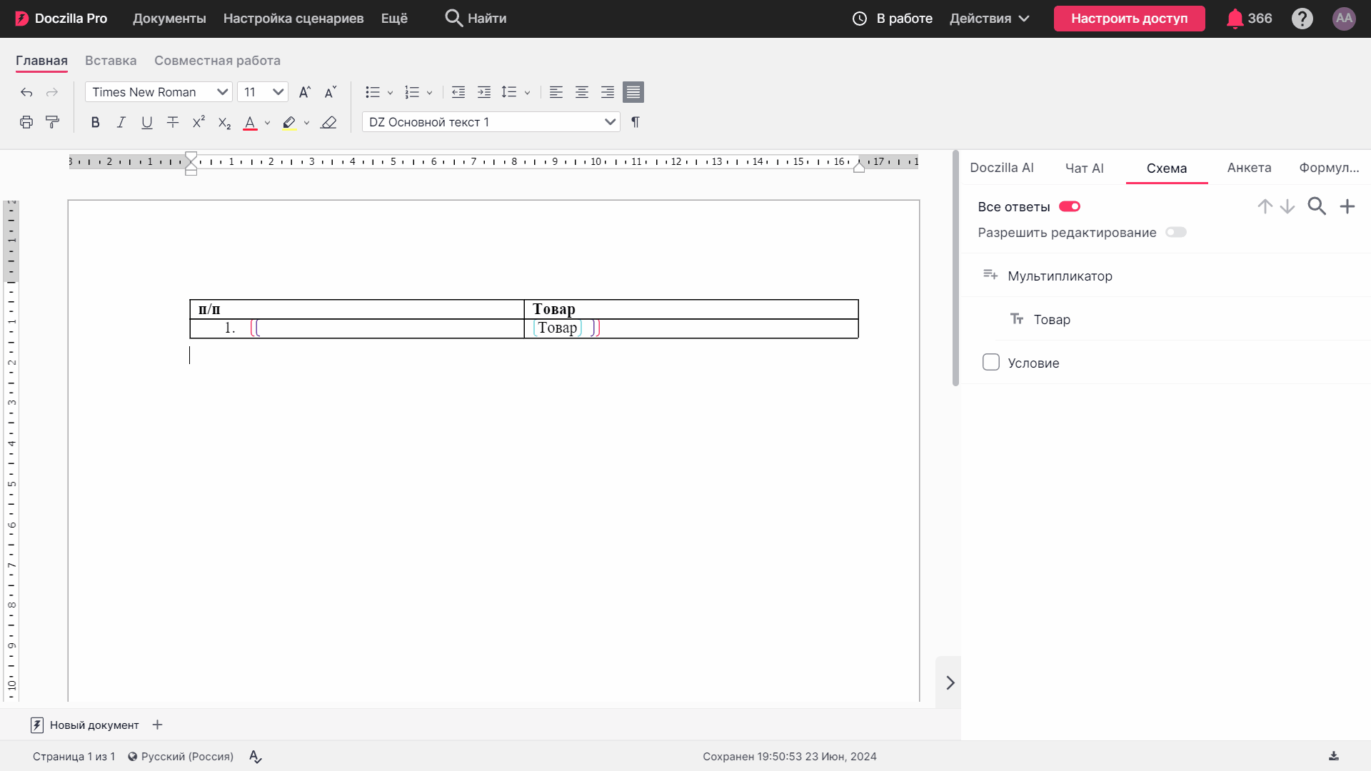1371x771 pixels.
Task: Open the Times New Roman font dropdown
Action: (159, 92)
